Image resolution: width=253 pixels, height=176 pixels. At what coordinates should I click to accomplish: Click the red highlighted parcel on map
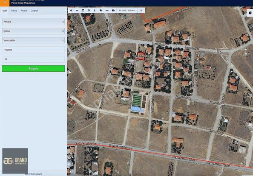coord(141,56)
